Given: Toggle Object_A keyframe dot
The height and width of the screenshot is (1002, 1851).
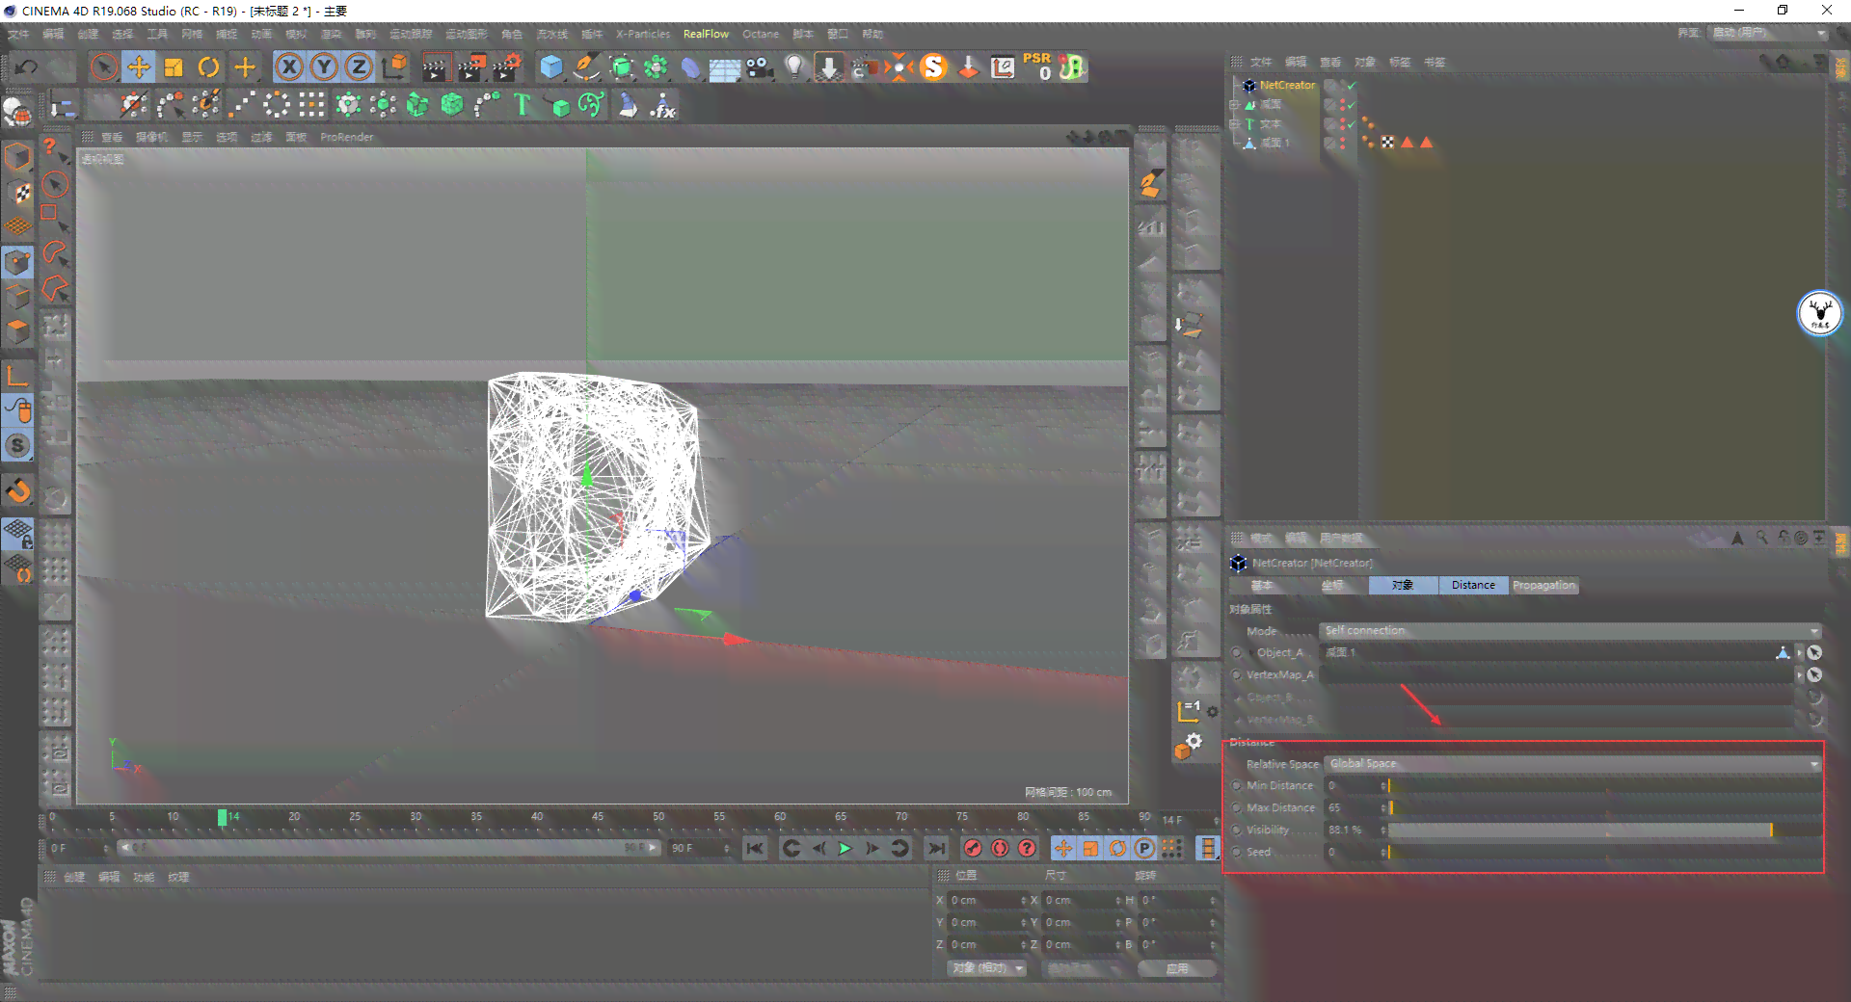Looking at the screenshot, I should (x=1237, y=652).
